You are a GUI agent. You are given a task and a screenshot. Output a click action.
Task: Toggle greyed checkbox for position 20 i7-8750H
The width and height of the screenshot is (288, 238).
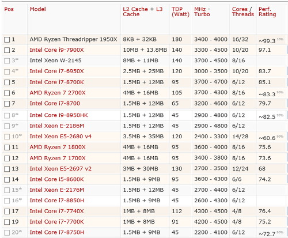7,233
